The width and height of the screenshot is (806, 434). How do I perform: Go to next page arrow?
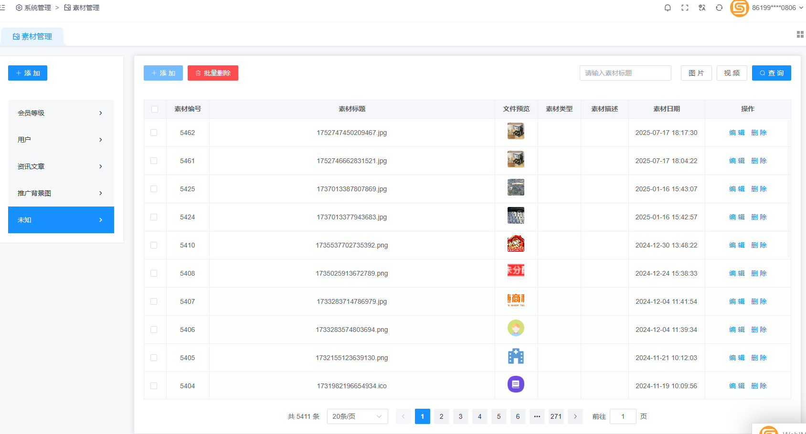pos(575,416)
